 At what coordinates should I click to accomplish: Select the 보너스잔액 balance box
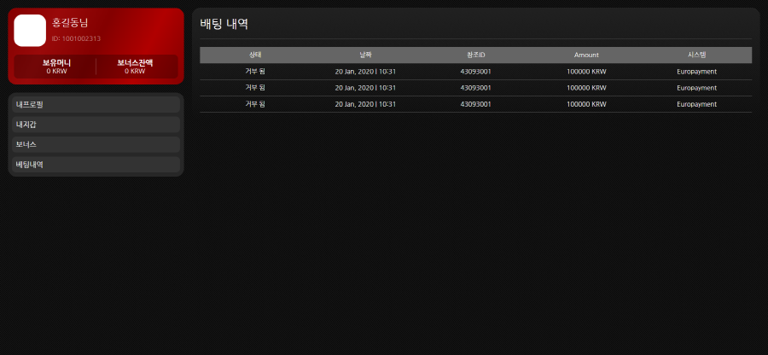[x=135, y=67]
